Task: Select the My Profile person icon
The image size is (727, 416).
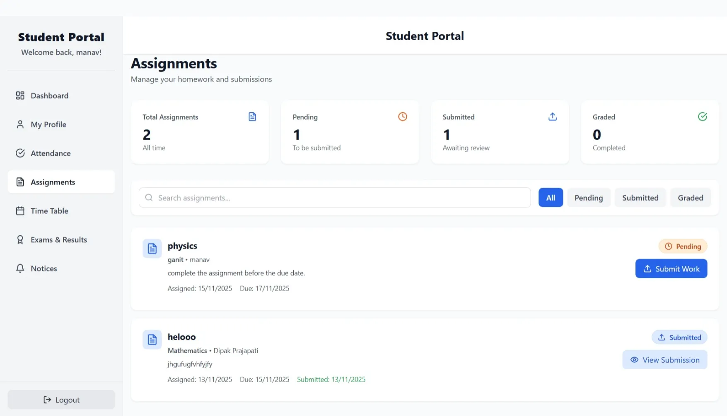Action: point(20,124)
